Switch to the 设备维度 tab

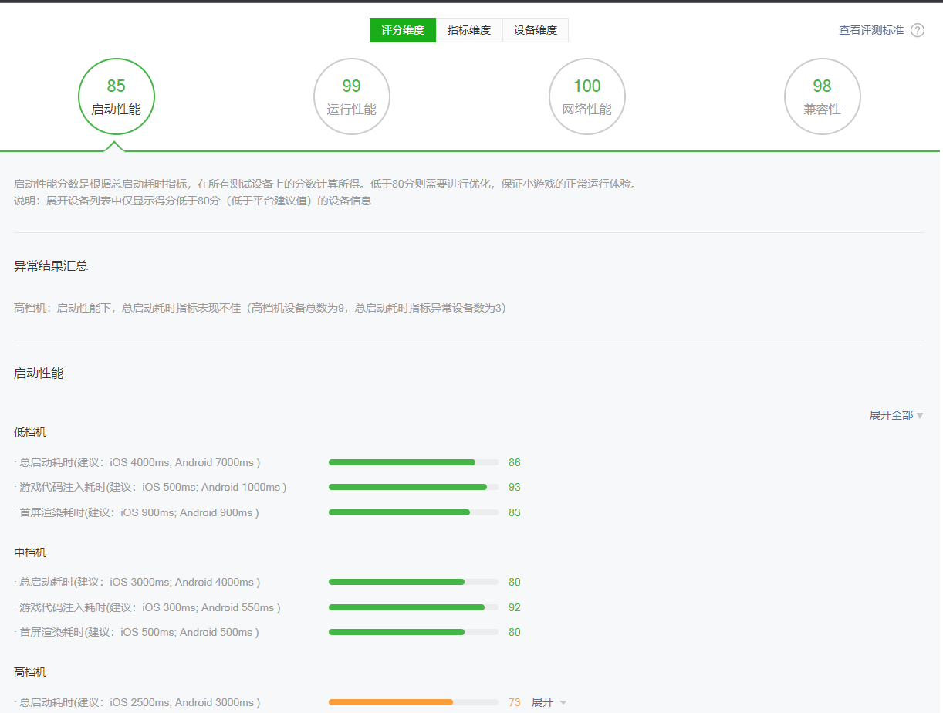click(x=536, y=30)
